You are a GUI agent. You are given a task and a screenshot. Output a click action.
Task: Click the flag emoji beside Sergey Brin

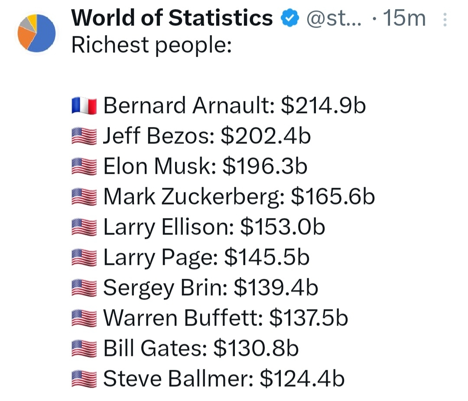[84, 288]
